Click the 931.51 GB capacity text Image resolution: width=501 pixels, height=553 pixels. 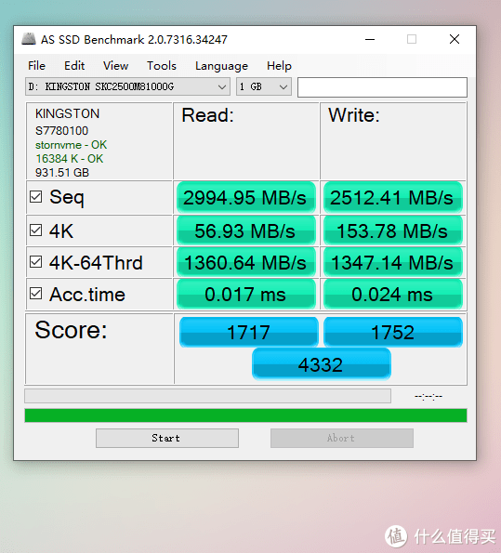tap(62, 173)
